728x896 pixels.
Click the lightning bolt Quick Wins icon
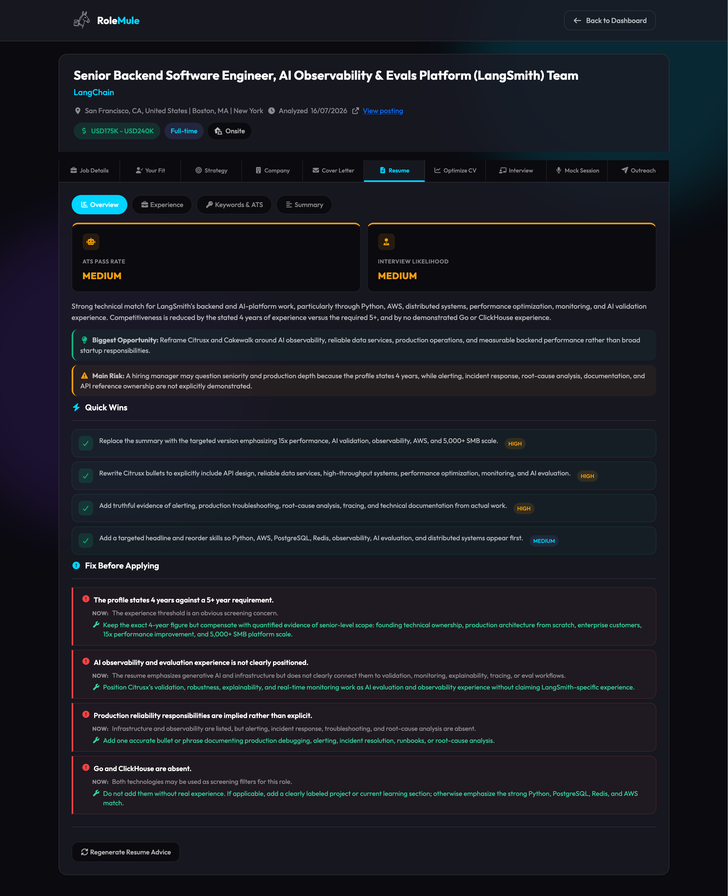click(76, 407)
